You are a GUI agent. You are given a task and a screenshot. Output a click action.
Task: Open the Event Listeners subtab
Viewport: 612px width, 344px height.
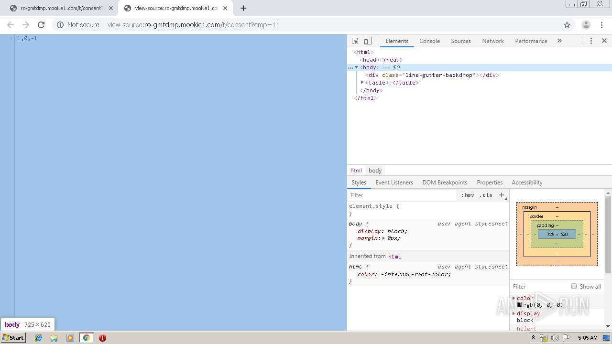click(x=394, y=183)
